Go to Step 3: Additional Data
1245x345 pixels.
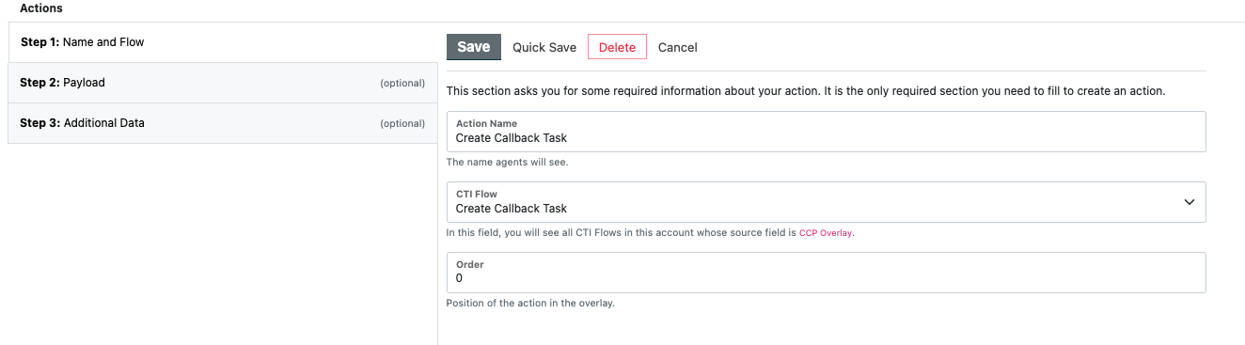click(x=223, y=123)
